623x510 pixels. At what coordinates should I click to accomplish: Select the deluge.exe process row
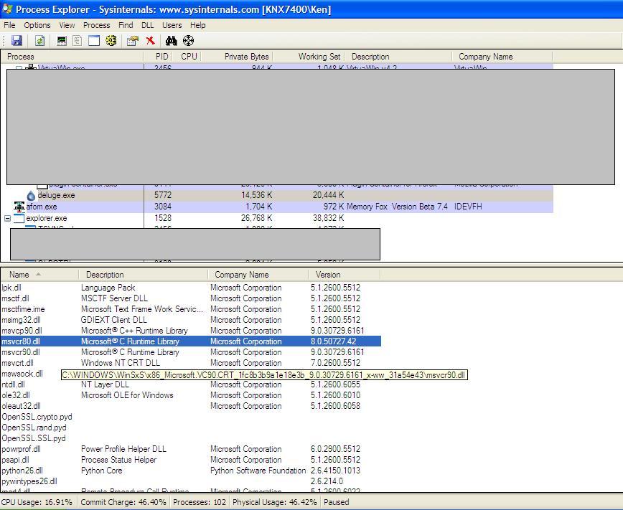(277, 195)
